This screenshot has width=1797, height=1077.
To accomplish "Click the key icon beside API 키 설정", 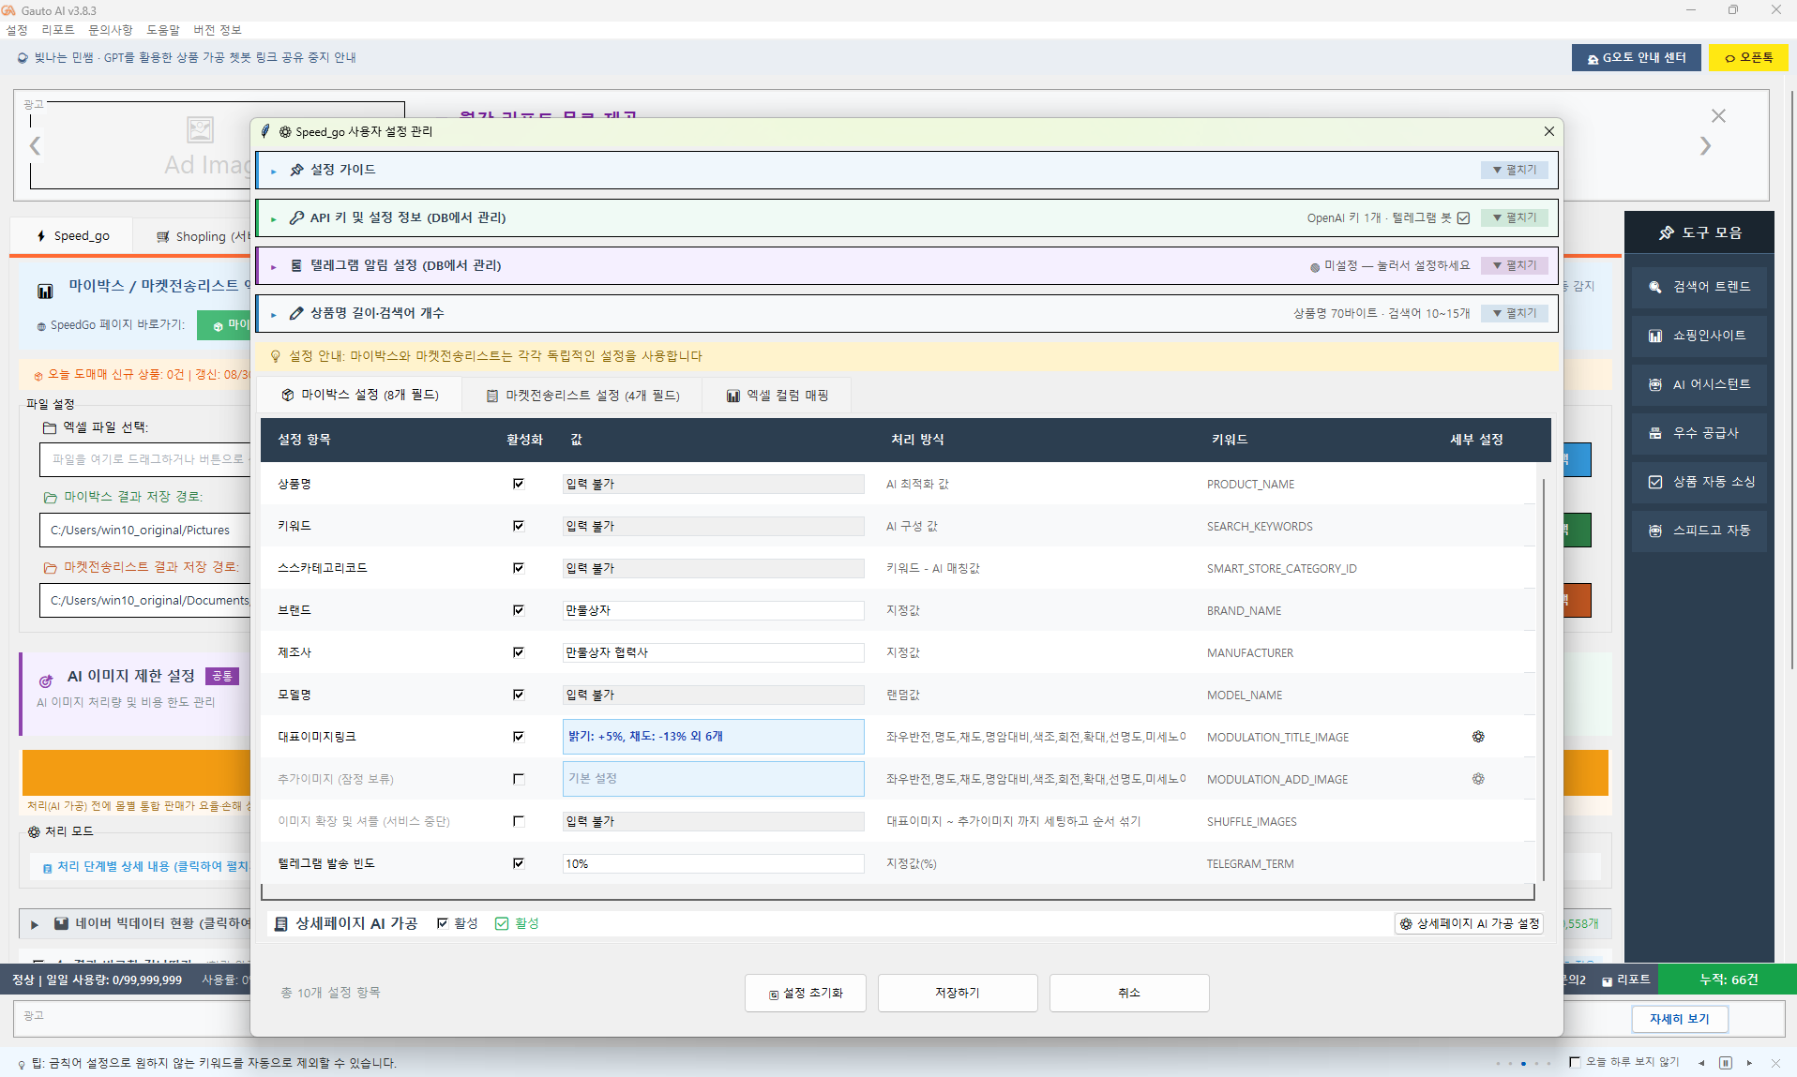I will (x=296, y=217).
